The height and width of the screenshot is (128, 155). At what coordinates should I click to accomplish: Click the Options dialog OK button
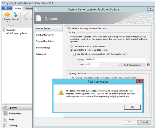tap(129, 122)
